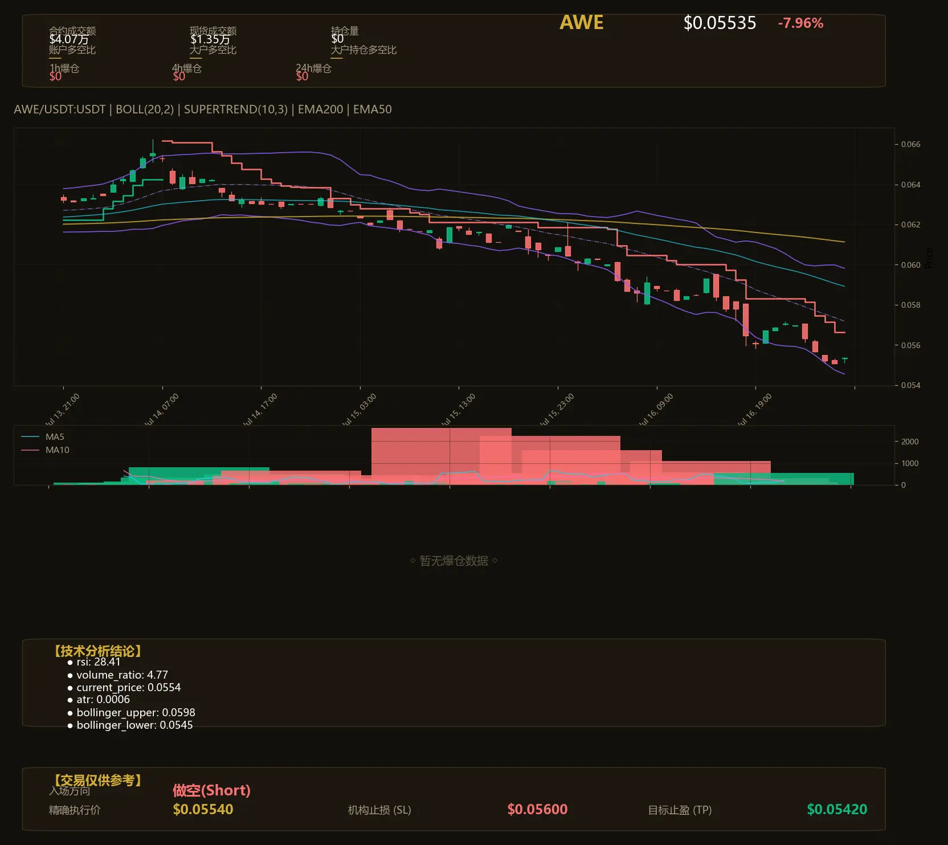Click the AWE ticker symbol title
Screen dimensions: 948x845
581,22
